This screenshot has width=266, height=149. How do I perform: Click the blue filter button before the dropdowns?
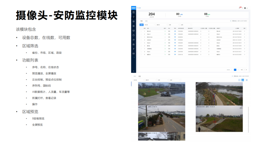coord(141,25)
